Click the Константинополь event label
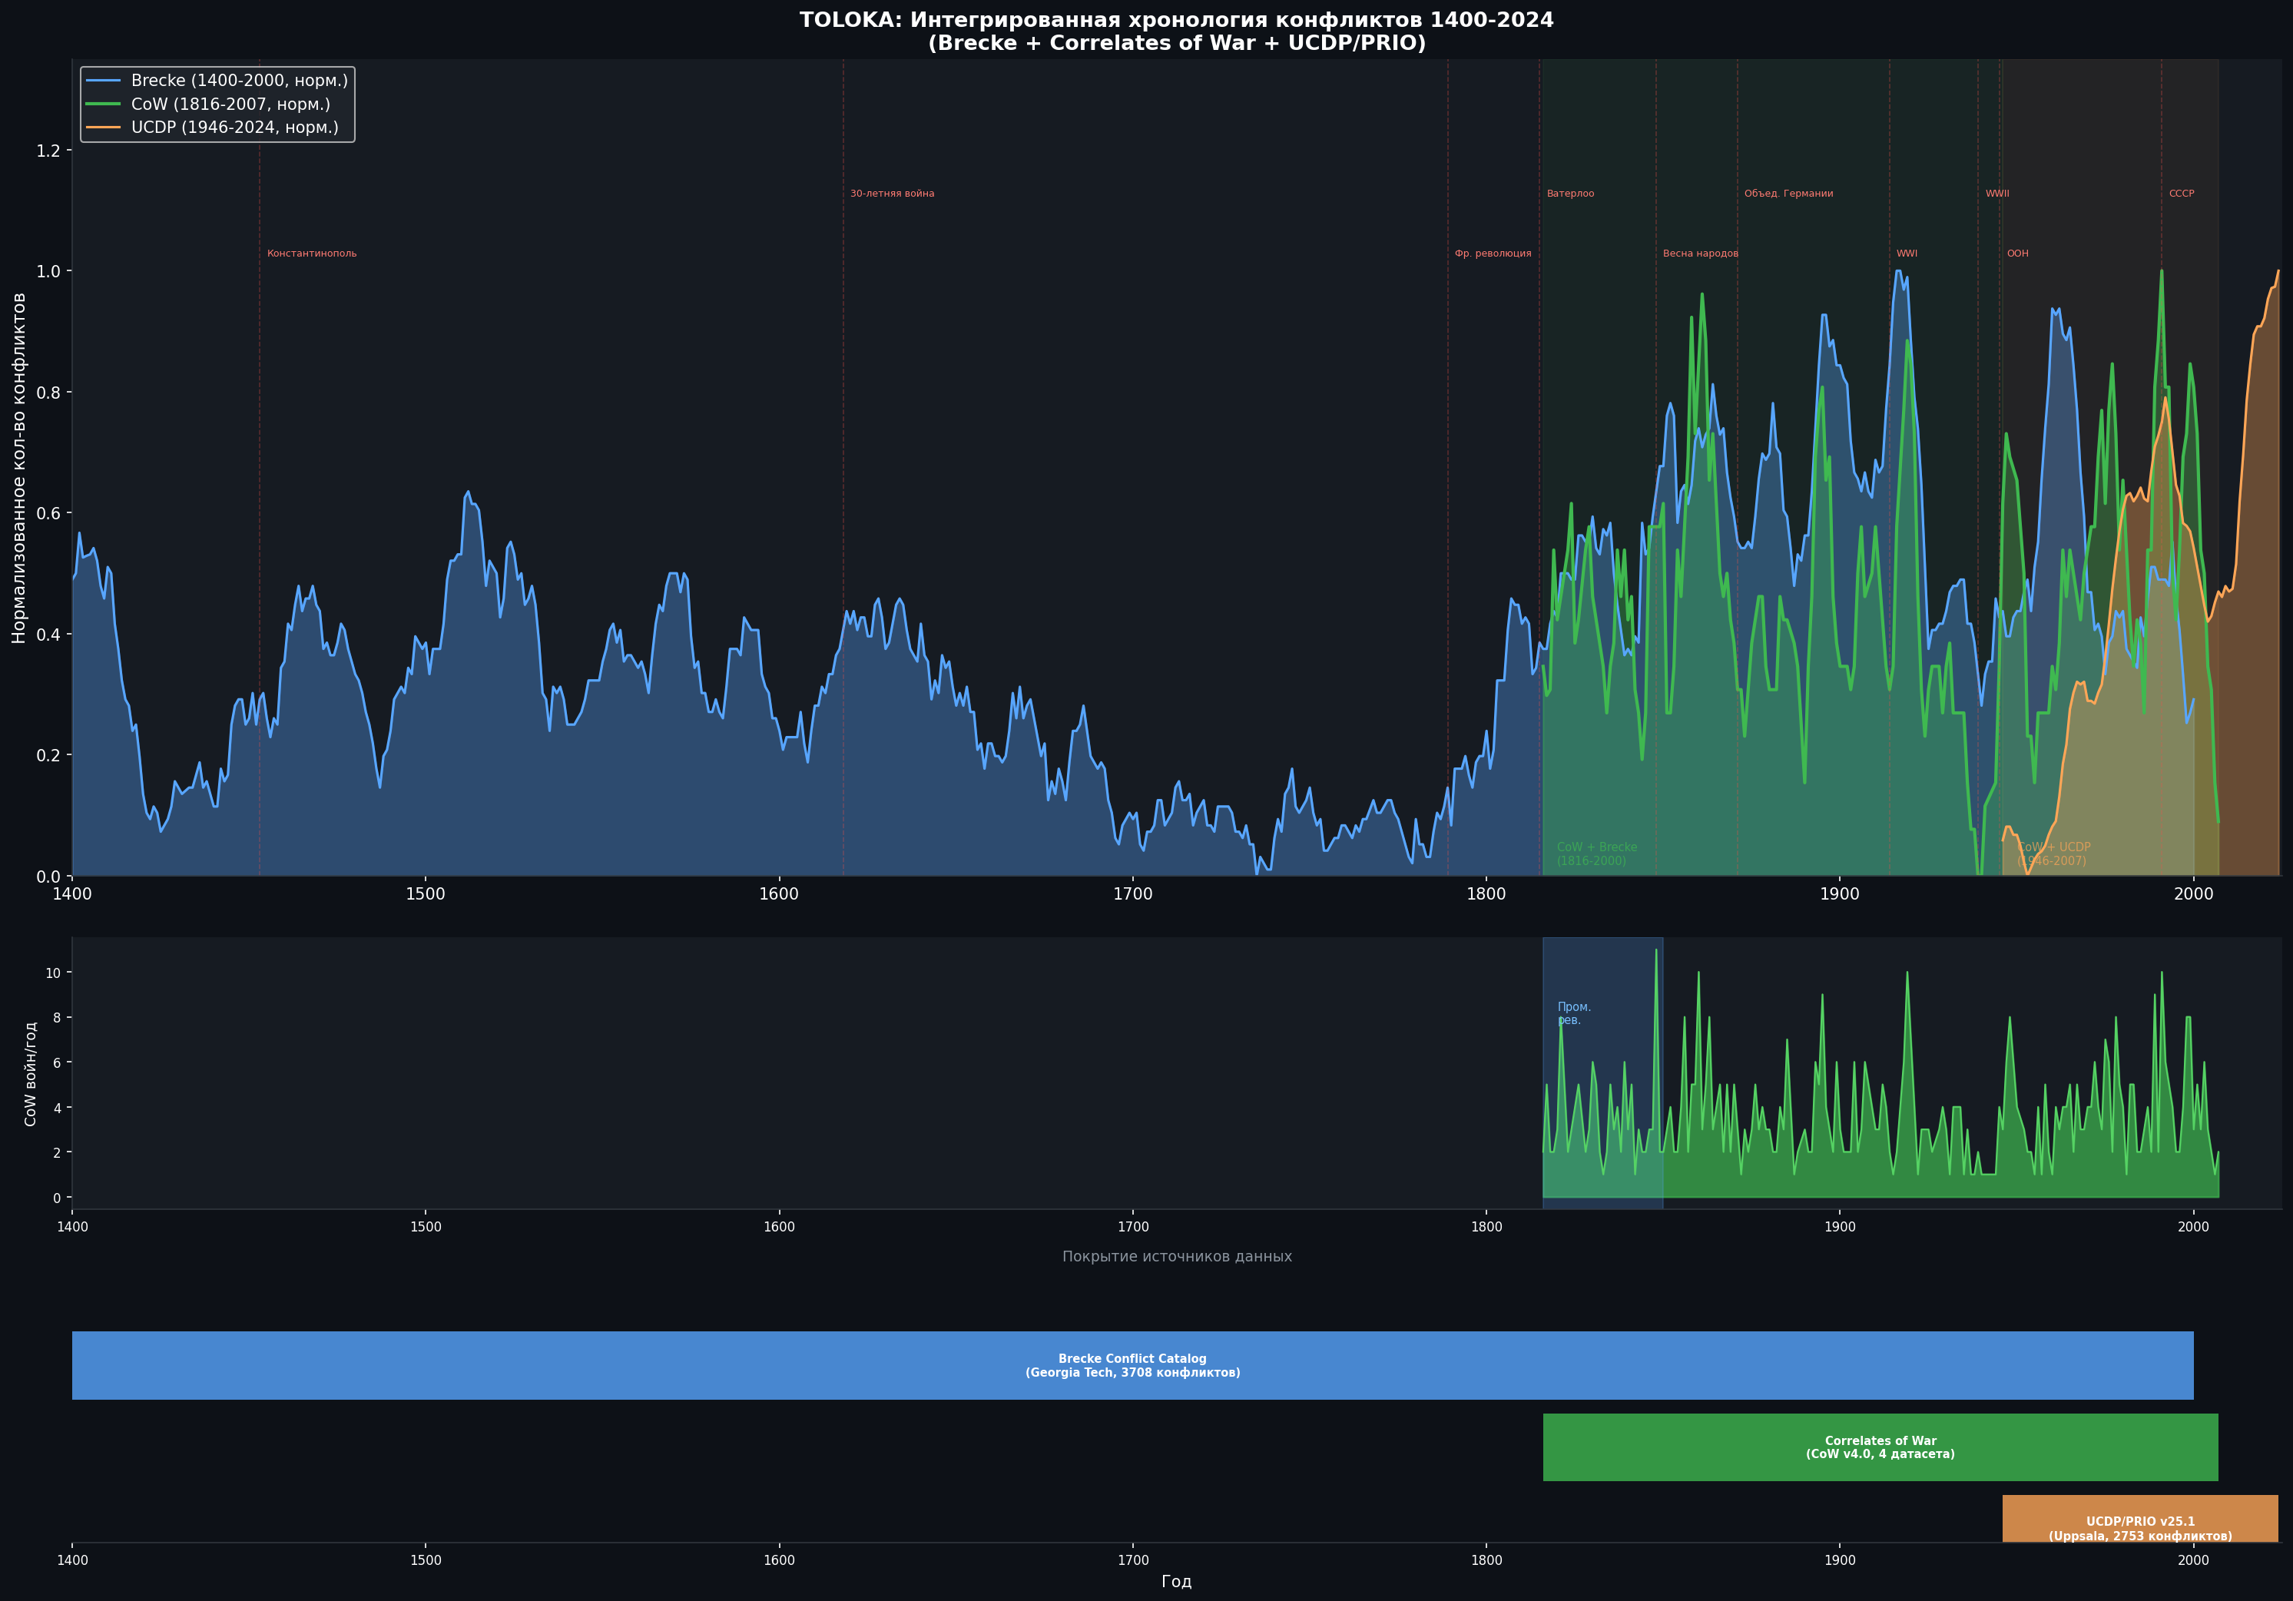Image resolution: width=2293 pixels, height=1601 pixels. point(312,254)
